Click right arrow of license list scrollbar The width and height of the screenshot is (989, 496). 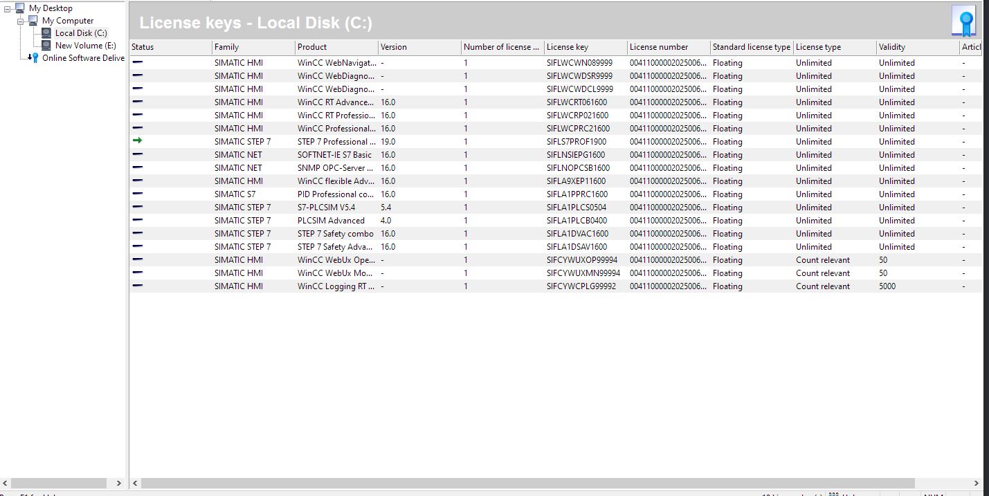977,483
